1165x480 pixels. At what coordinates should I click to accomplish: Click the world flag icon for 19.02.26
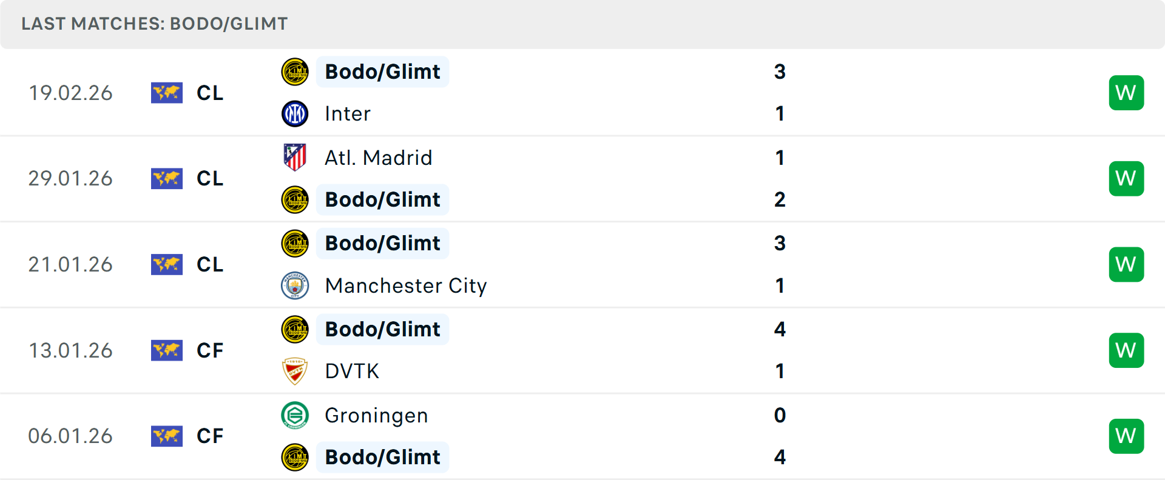pyautogui.click(x=167, y=93)
